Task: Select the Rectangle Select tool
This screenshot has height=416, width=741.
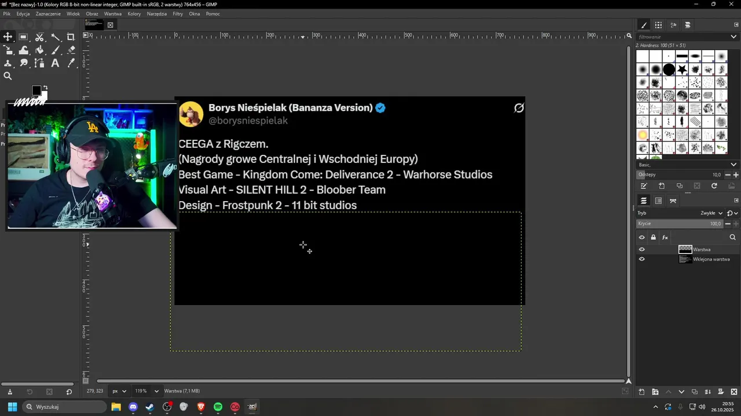Action: coord(24,37)
